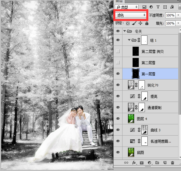The width and height of the screenshot is (181, 171).
Task: Hide the 组 1 group
Action: click(x=118, y=40)
